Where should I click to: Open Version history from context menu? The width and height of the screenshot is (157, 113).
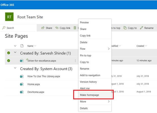pyautogui.click(x=95, y=82)
